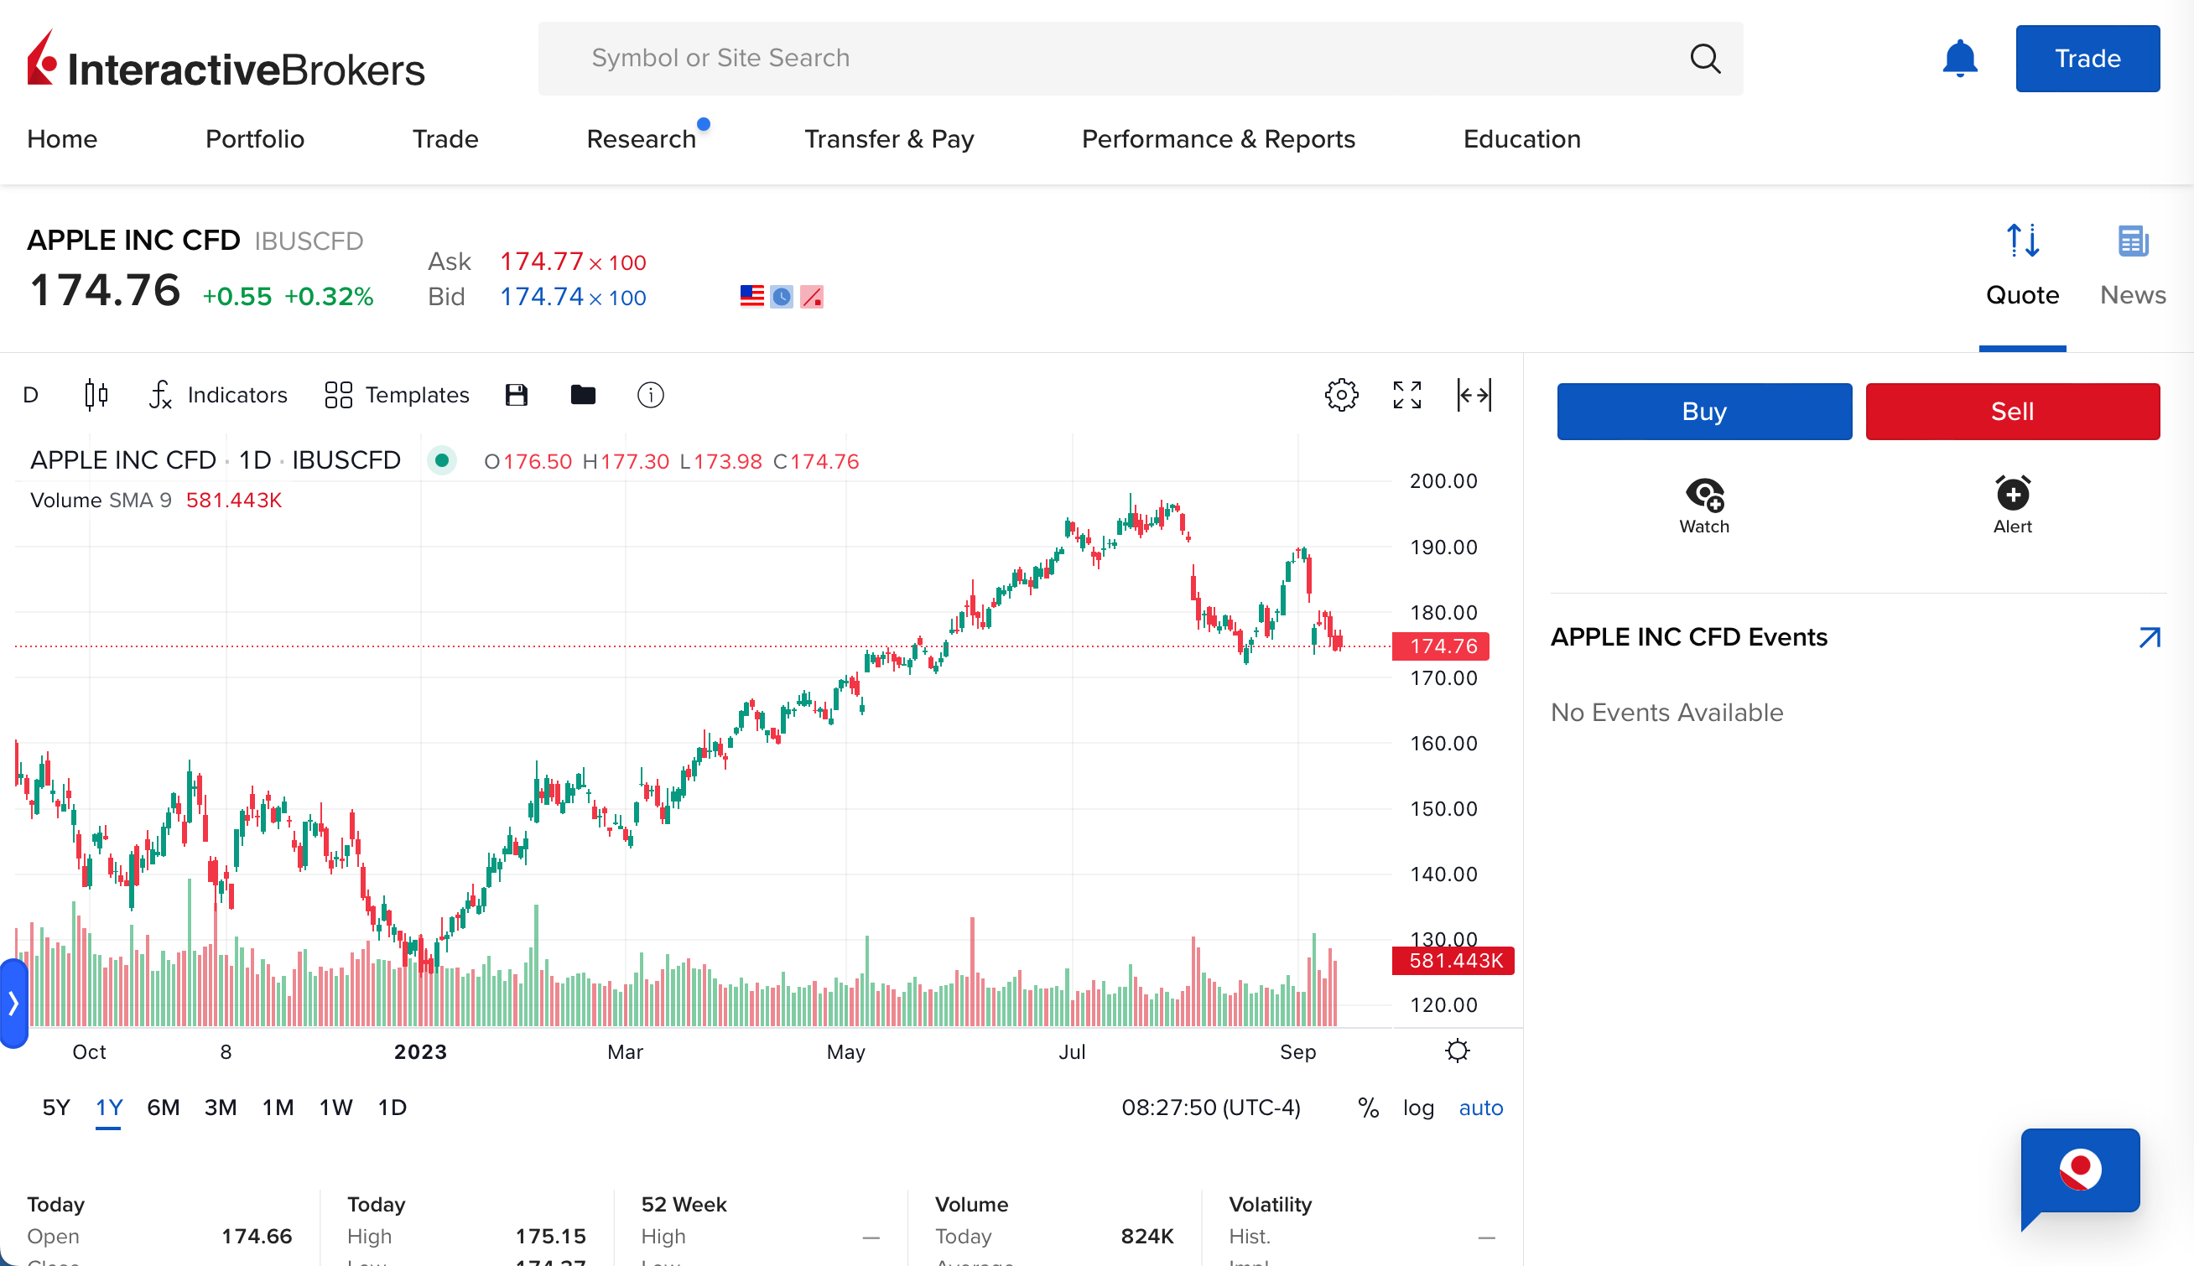
Task: Click the chart time 08:27:50 (UTC-4)
Action: coord(1210,1108)
